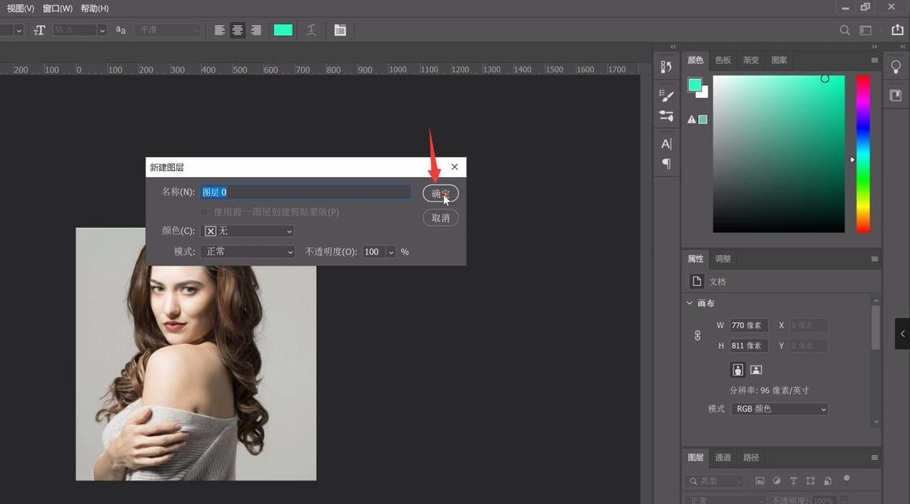Viewport: 910px width, 504px height.
Task: Toggle the layer filtering switch
Action: [x=847, y=479]
